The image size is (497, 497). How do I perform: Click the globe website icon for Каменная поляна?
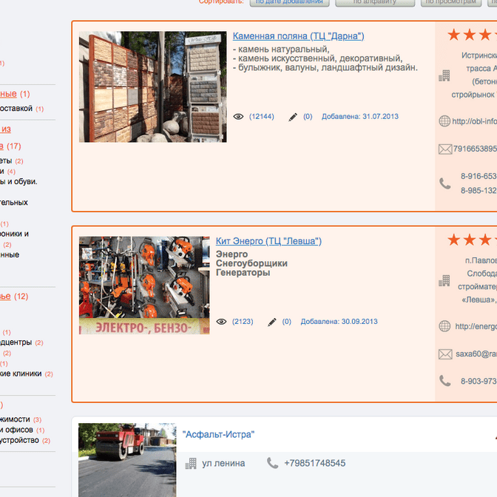click(x=444, y=121)
